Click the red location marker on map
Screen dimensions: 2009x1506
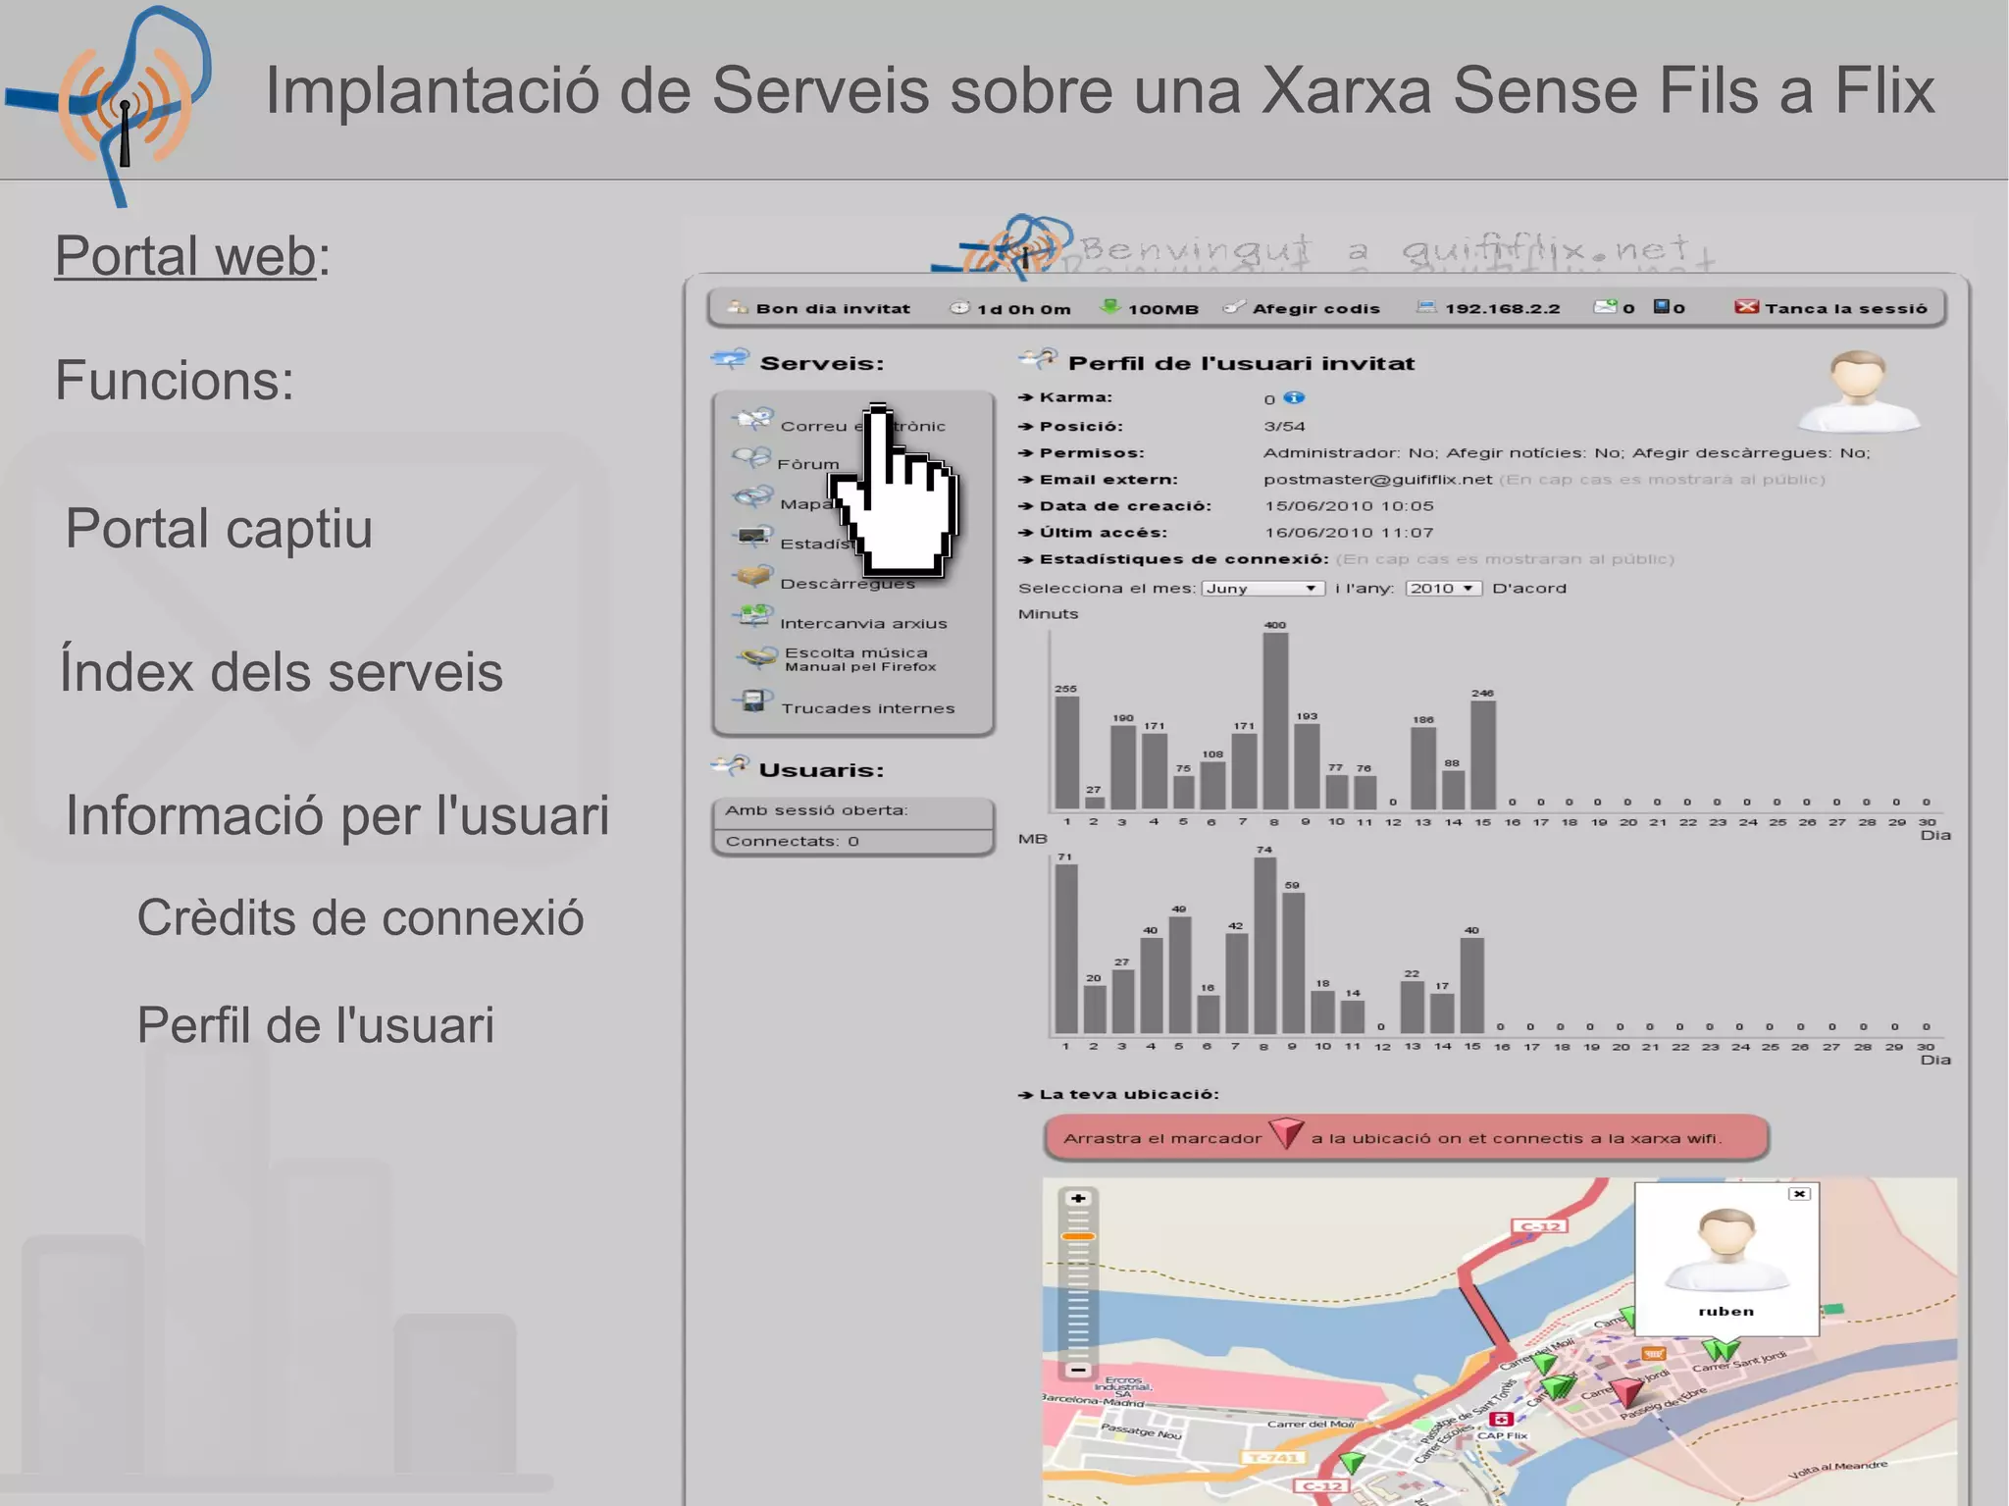[x=1627, y=1390]
